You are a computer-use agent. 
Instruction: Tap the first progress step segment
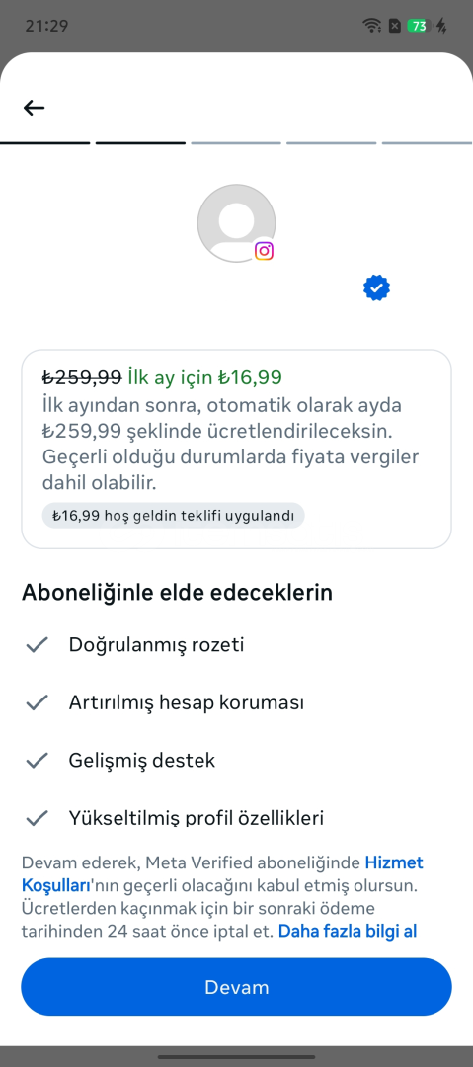(44, 143)
